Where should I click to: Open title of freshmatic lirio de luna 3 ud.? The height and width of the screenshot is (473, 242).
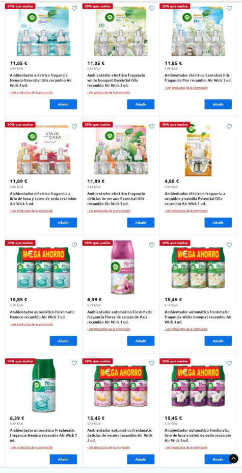point(198,435)
